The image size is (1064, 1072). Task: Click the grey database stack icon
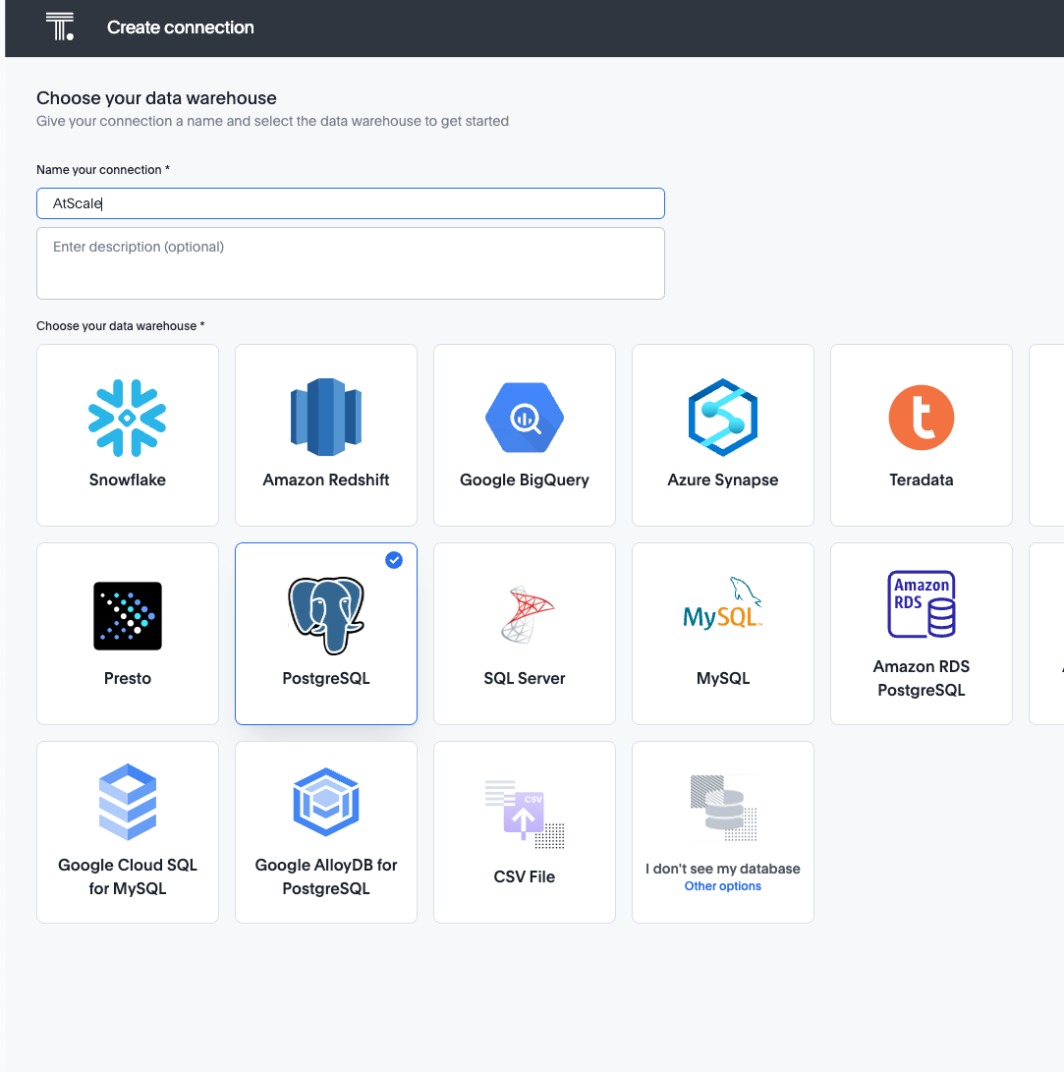(x=723, y=808)
